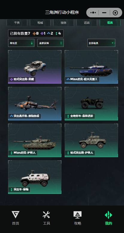Viewport: 124px width, 233px height.
Task: Click the capsule minimize dash icon
Action: (104, 13)
